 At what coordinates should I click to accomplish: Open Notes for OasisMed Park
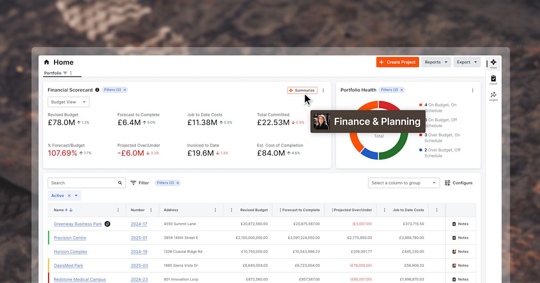pos(460,265)
